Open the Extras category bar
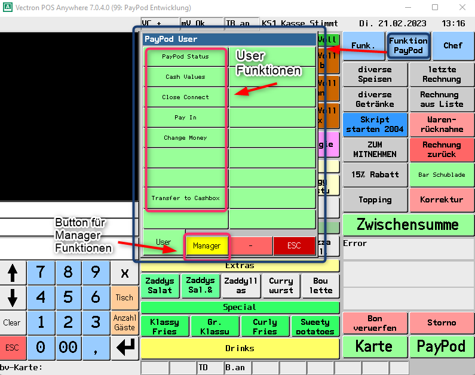Screen dimensions: 475x375 tap(240, 266)
